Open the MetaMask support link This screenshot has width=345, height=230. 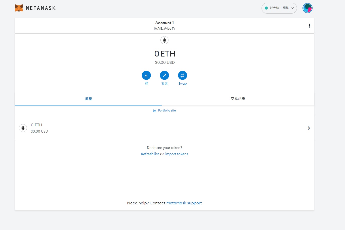184,203
